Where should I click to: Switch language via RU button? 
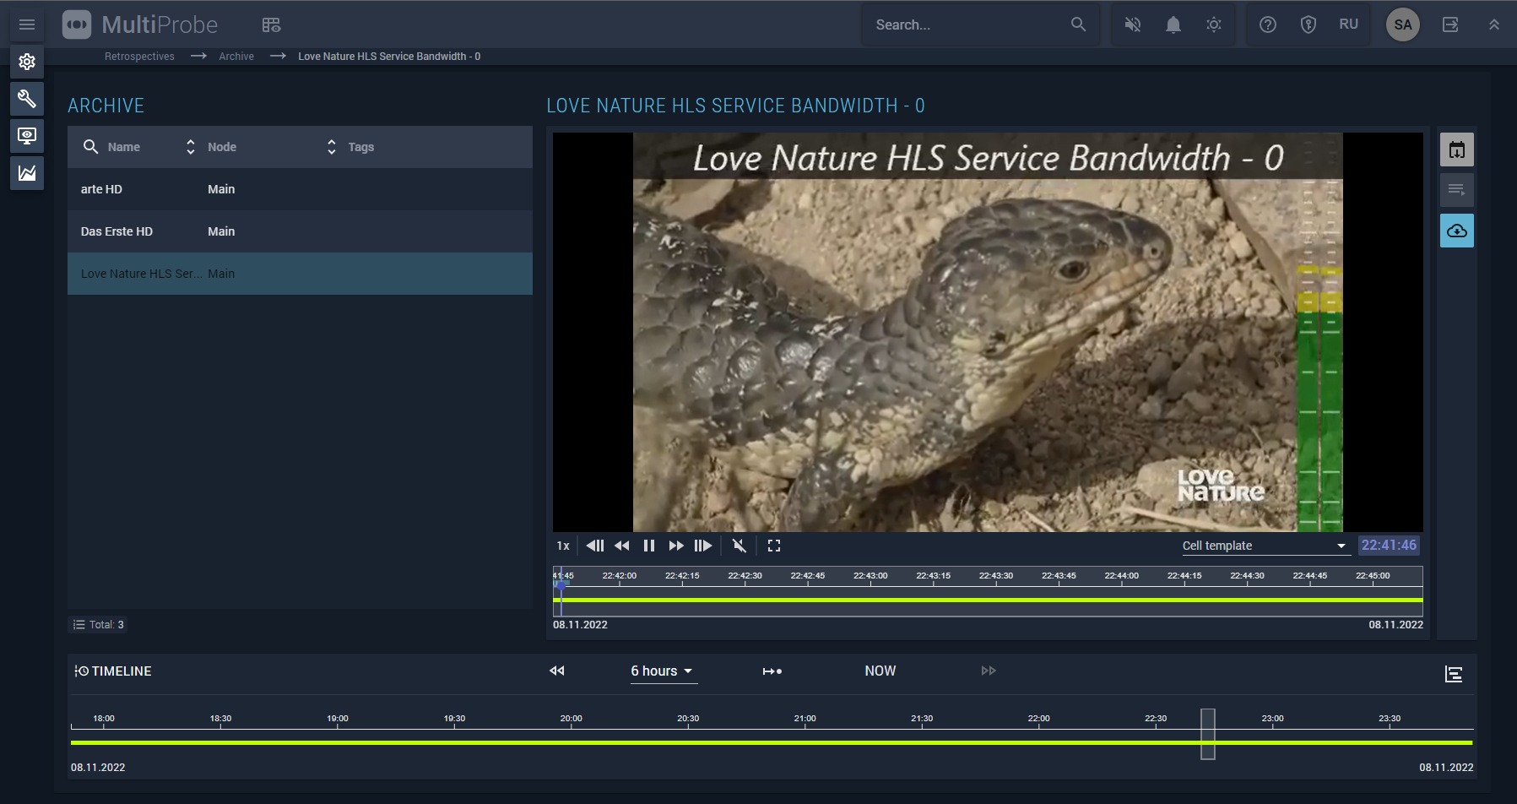click(x=1349, y=24)
